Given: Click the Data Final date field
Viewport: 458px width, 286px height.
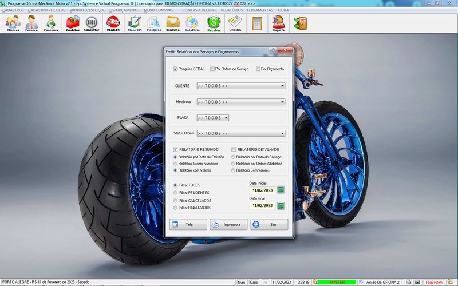Looking at the screenshot, I should pos(262,205).
